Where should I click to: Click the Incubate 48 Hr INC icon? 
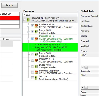coord(36,60)
